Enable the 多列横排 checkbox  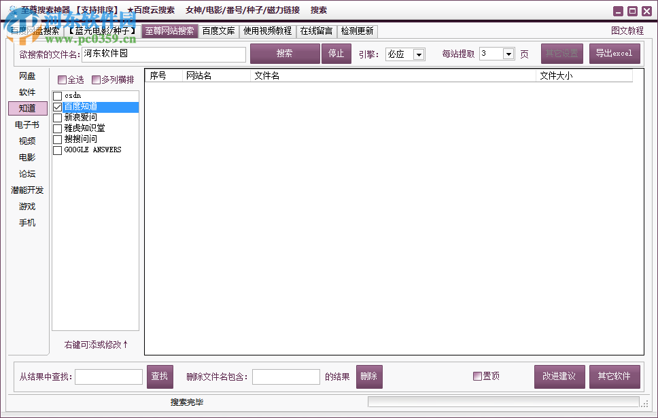[96, 80]
